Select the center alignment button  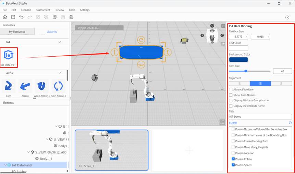(x=260, y=84)
